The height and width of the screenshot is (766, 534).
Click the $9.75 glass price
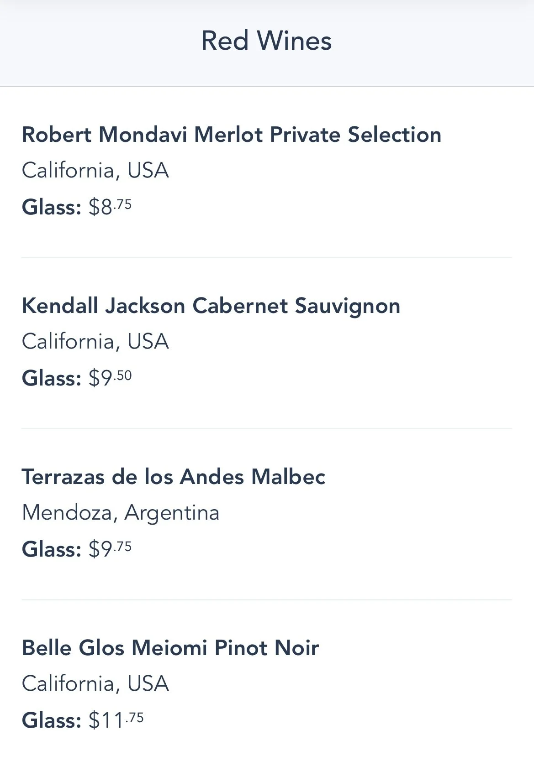point(110,549)
